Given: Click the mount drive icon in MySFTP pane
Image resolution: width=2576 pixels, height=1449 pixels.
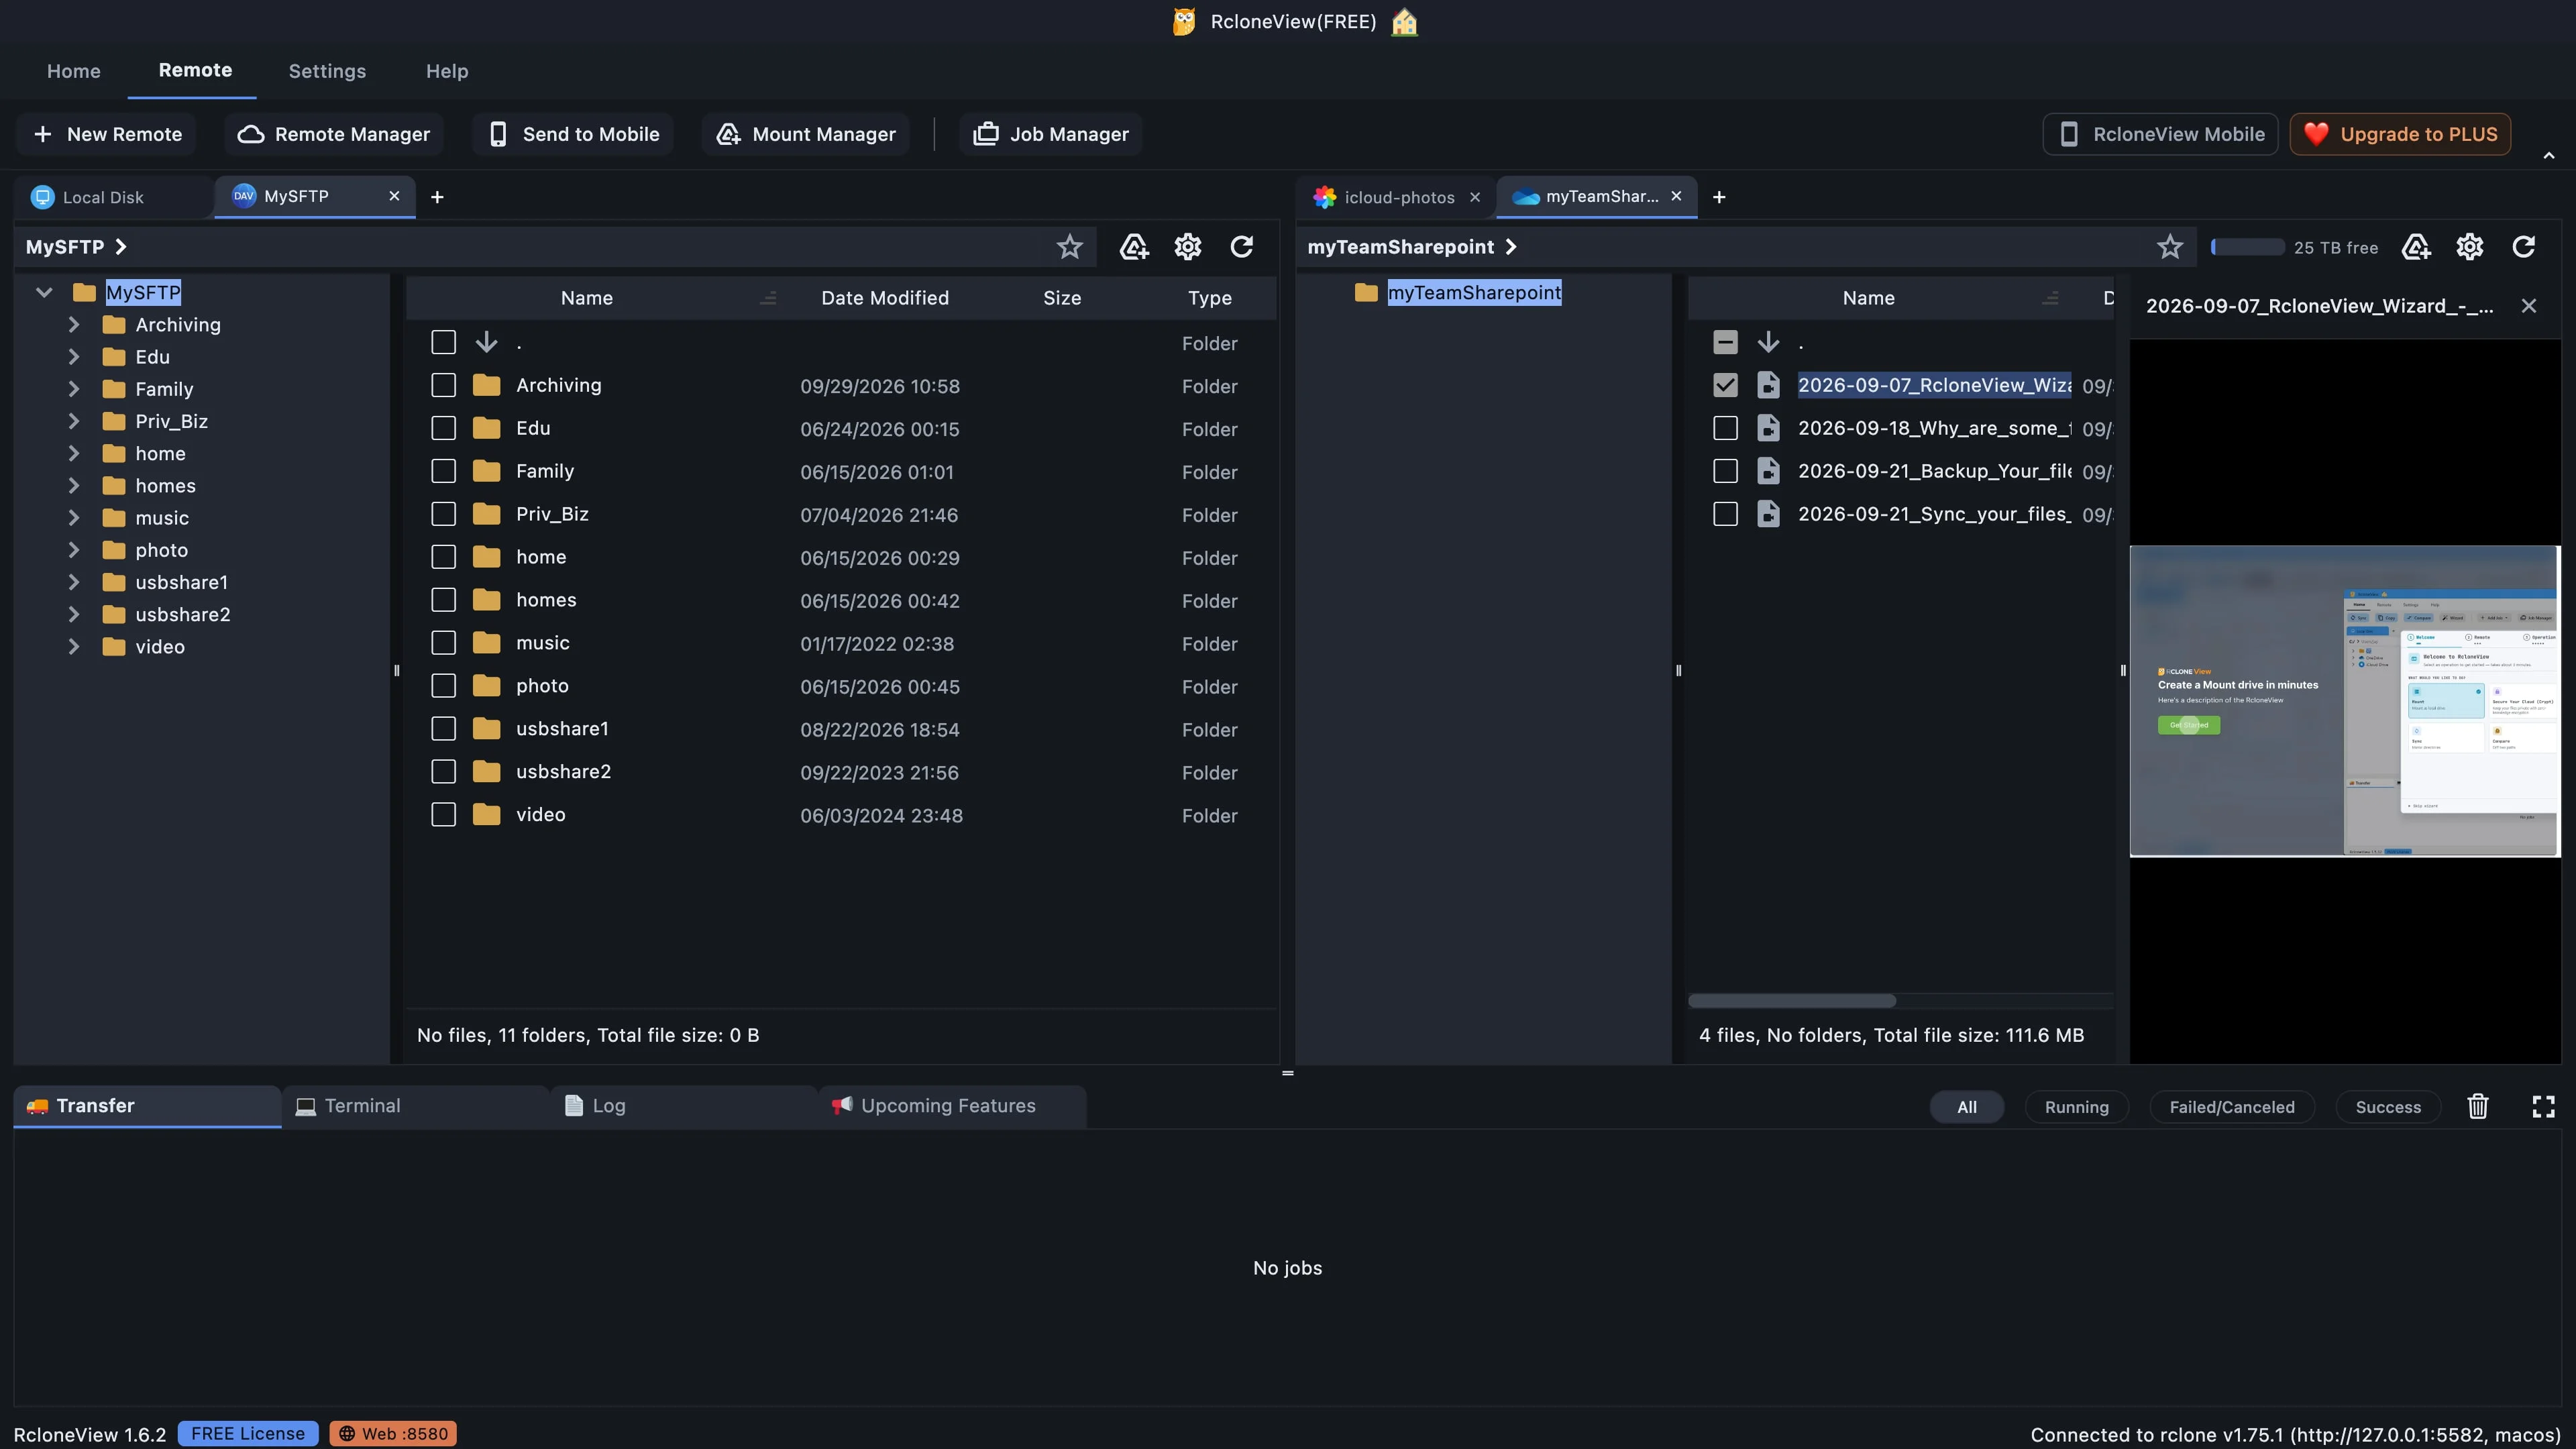Looking at the screenshot, I should (x=1133, y=247).
